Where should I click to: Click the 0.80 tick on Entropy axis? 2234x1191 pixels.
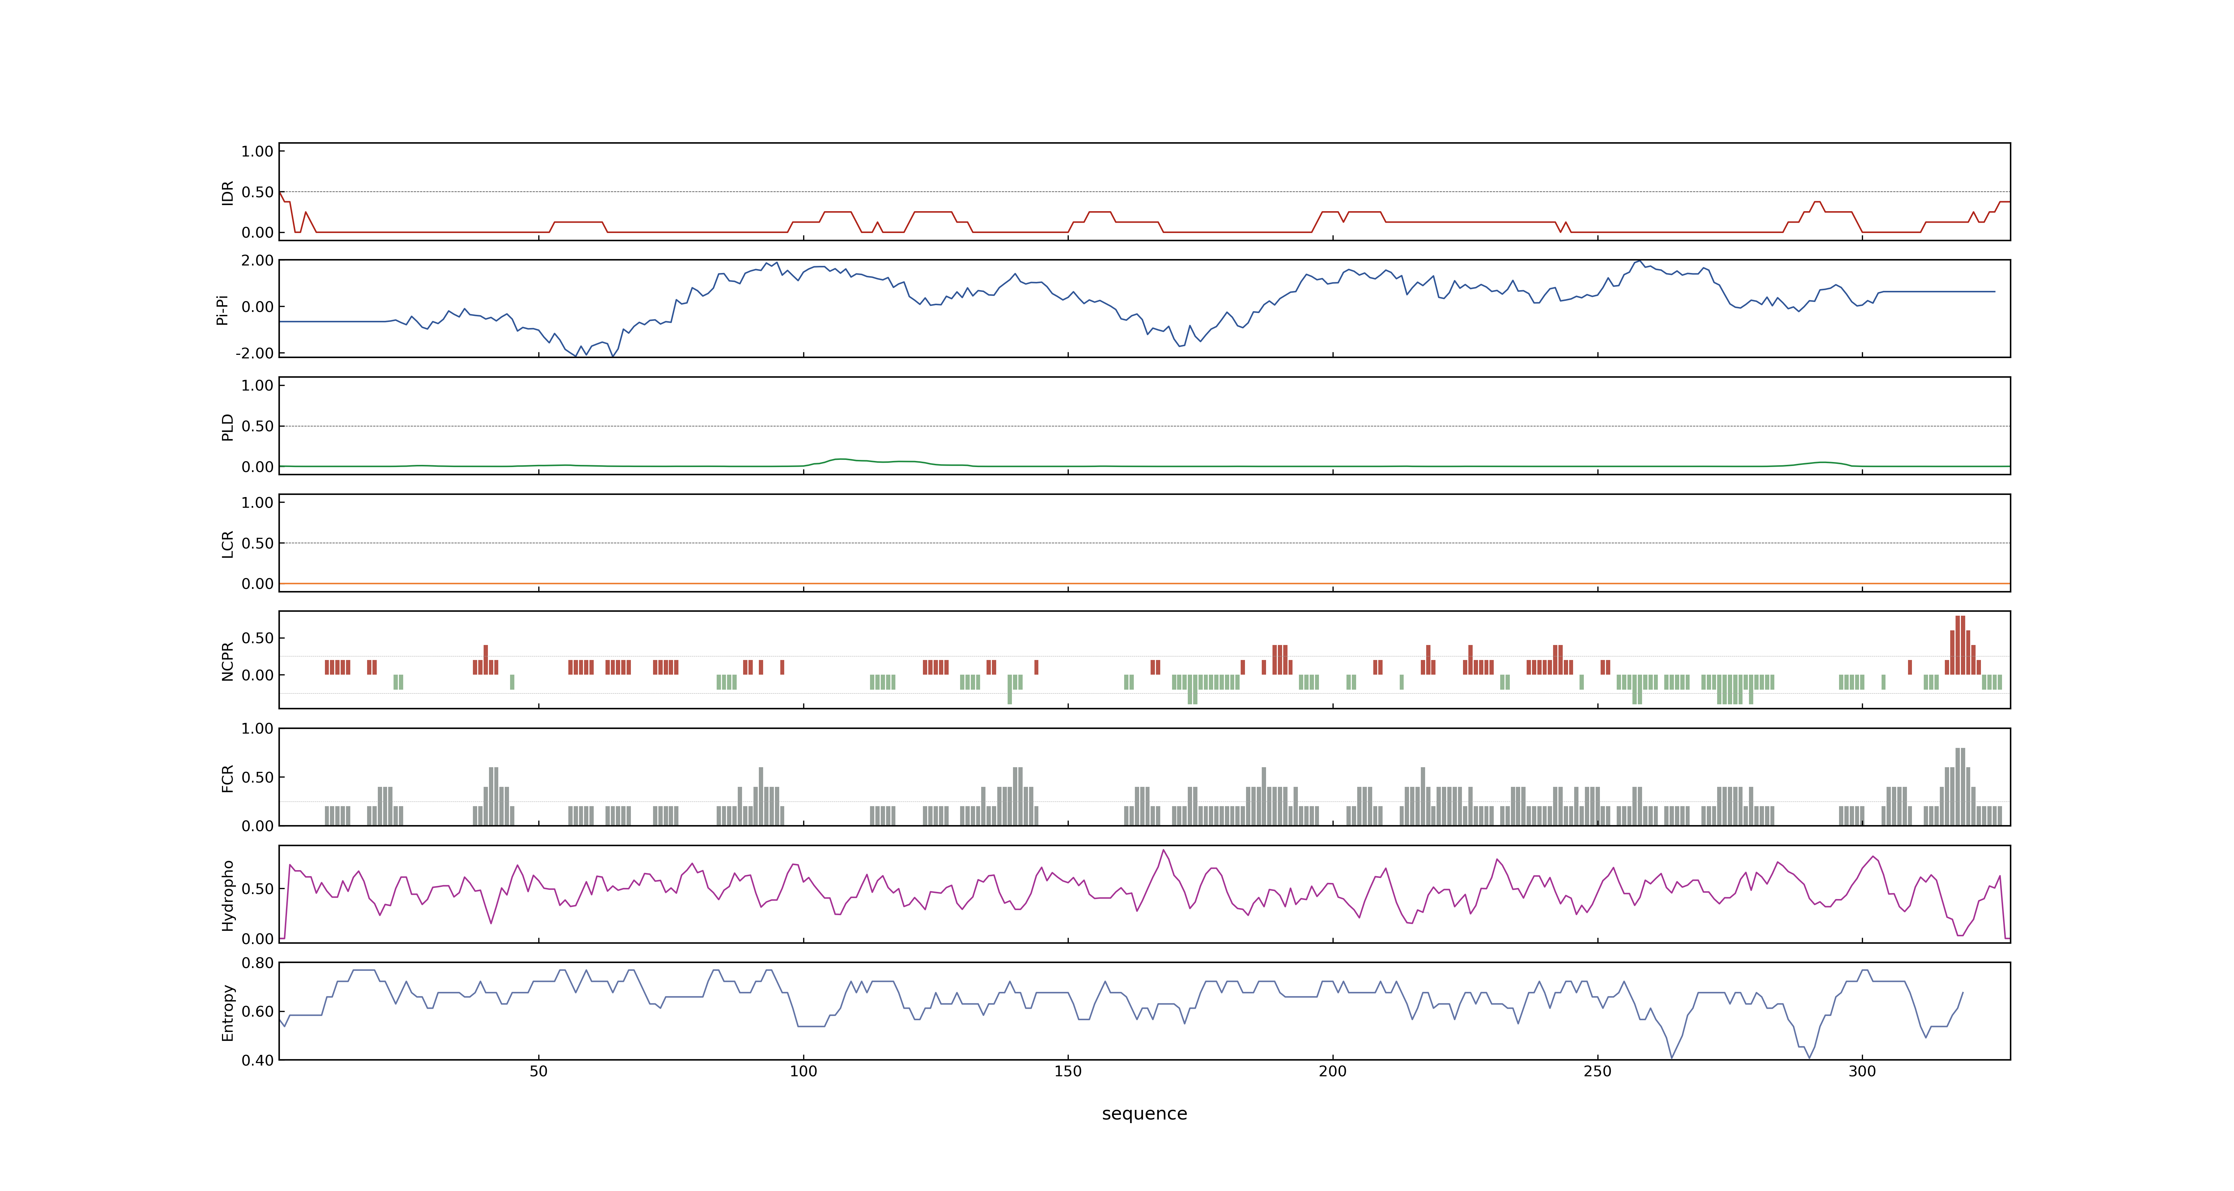tap(258, 962)
